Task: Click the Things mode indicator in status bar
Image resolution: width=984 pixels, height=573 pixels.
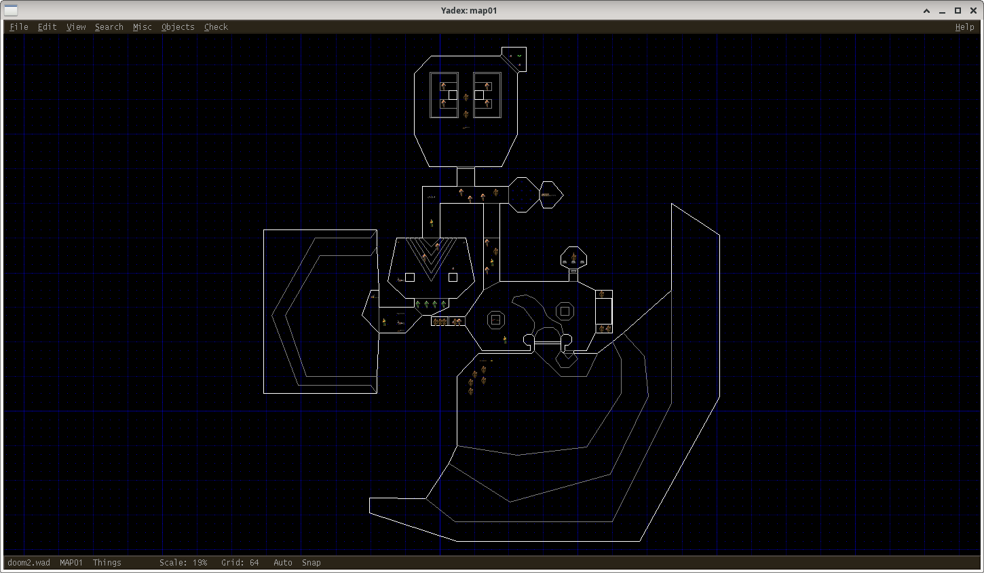Action: tap(107, 563)
